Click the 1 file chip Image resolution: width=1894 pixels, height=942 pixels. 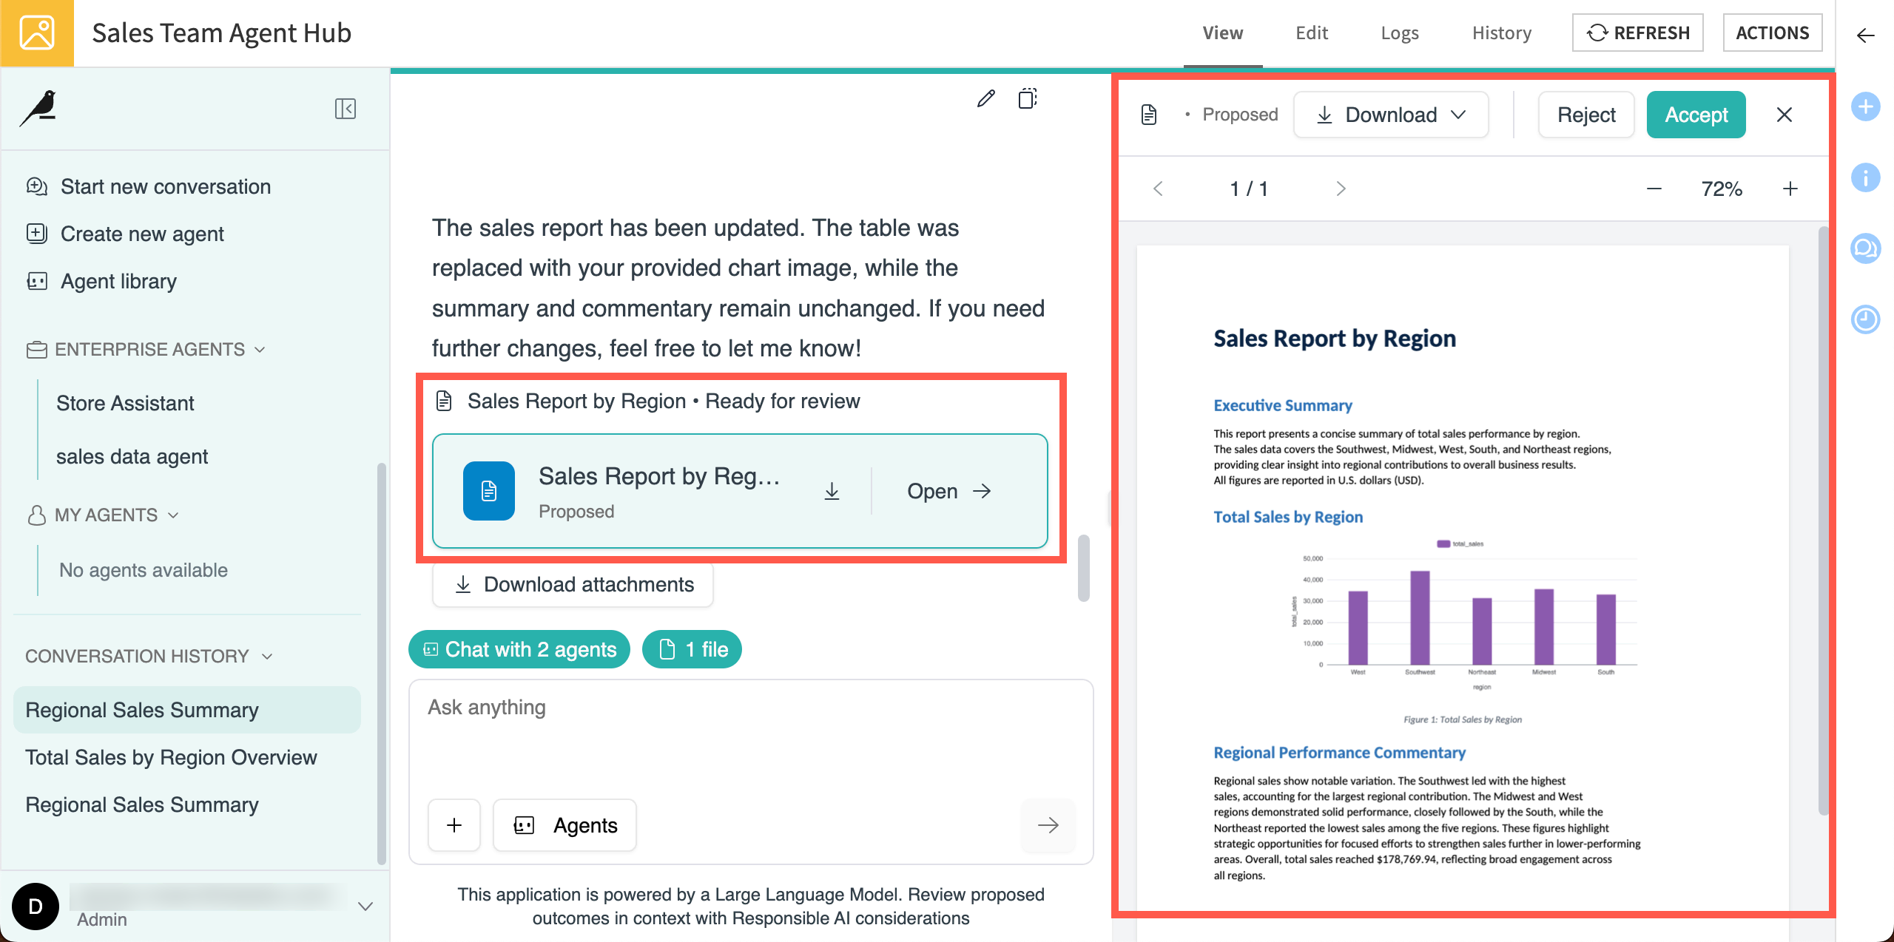[692, 649]
